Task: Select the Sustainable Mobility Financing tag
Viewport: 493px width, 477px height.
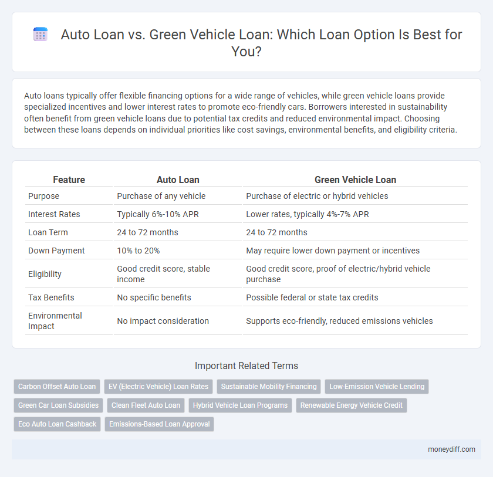Action: tap(269, 387)
